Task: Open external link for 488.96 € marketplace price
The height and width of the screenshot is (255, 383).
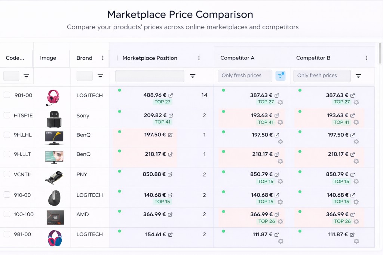Action: tap(171, 95)
